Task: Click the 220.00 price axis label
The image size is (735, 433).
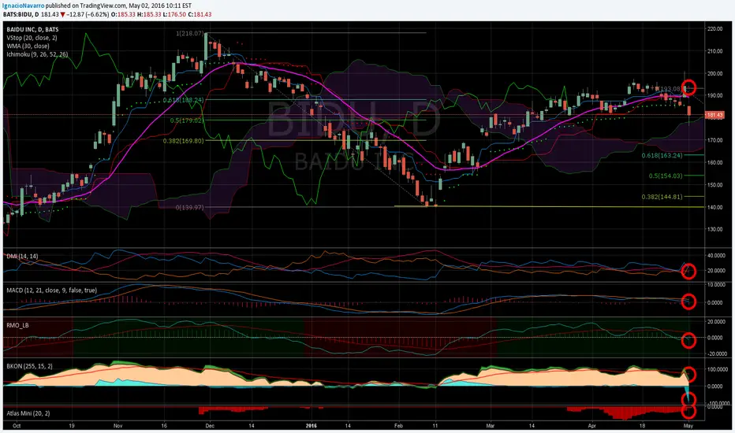Action: pos(715,29)
